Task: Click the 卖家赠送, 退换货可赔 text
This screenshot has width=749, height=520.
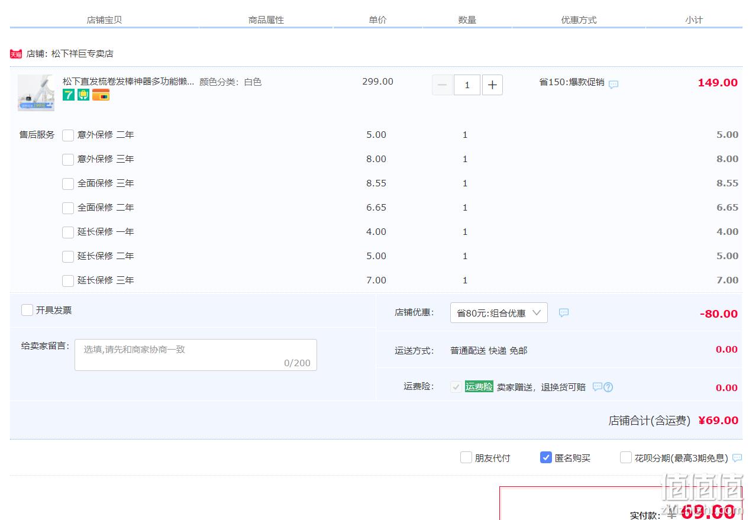Action: click(x=541, y=387)
